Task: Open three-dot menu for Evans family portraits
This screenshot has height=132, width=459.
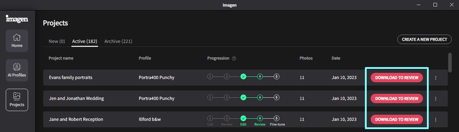Action: pyautogui.click(x=436, y=78)
